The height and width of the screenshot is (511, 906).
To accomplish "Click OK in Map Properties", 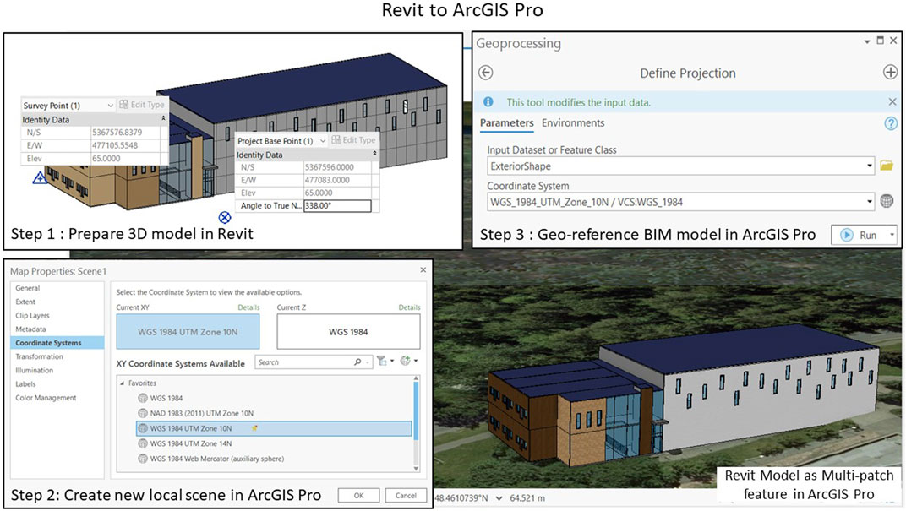I will (359, 496).
